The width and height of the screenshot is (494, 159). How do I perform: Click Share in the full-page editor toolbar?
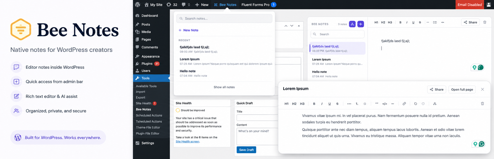(x=470, y=22)
